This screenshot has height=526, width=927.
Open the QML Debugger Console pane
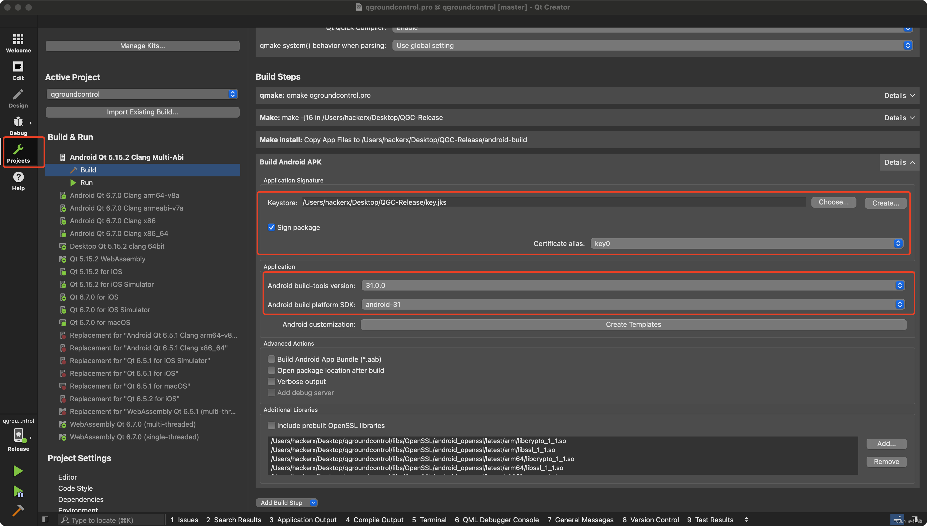[x=497, y=520]
